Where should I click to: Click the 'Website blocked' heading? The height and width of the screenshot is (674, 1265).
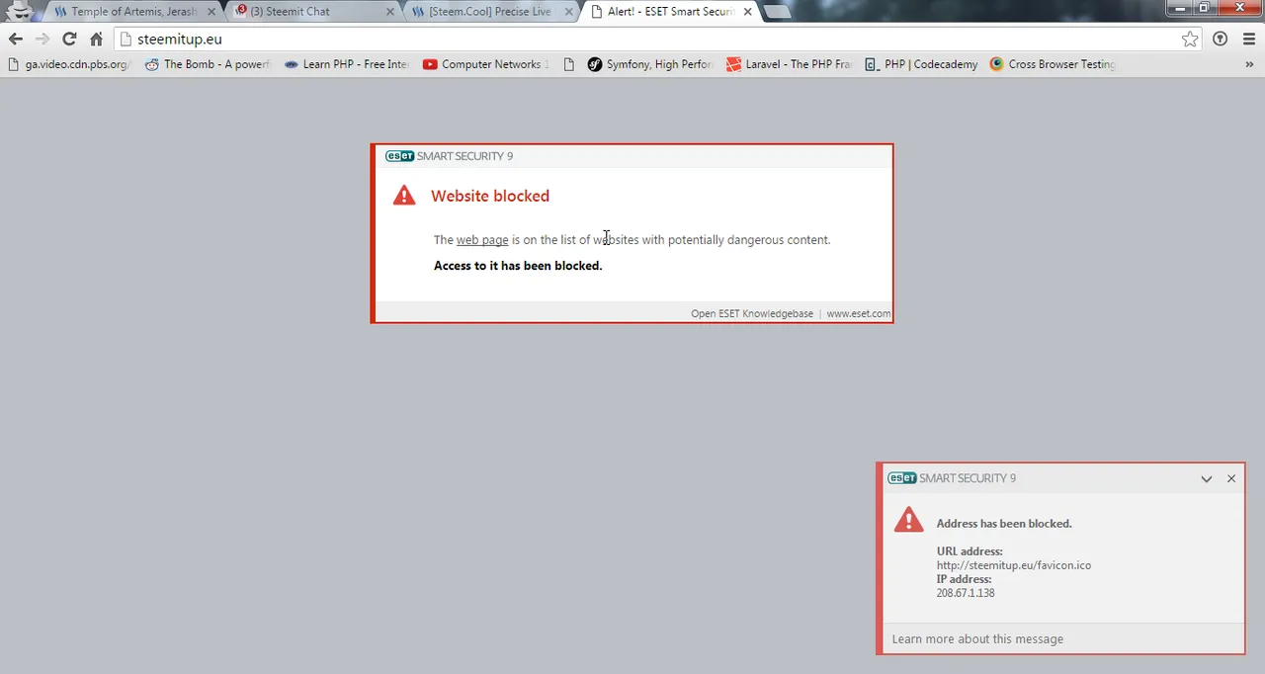click(490, 196)
